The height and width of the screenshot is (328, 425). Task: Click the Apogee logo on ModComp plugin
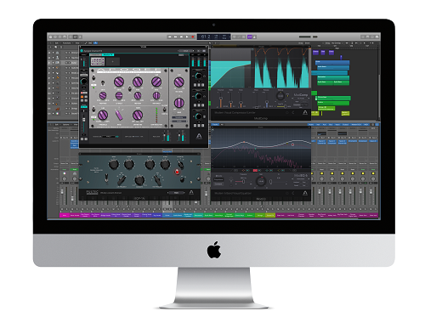(x=305, y=112)
